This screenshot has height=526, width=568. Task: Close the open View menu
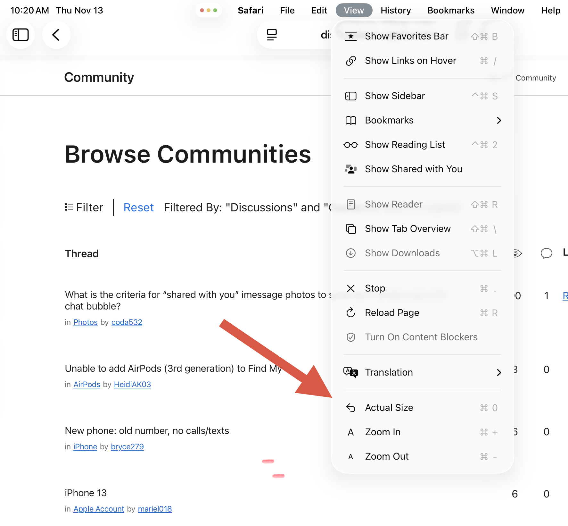click(x=354, y=10)
